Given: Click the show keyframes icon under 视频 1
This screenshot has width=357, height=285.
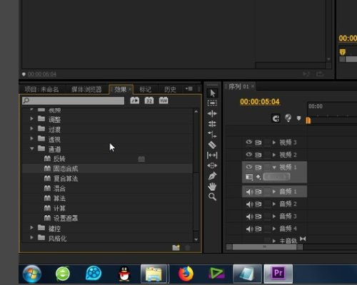Looking at the screenshot, I should 258,177.
